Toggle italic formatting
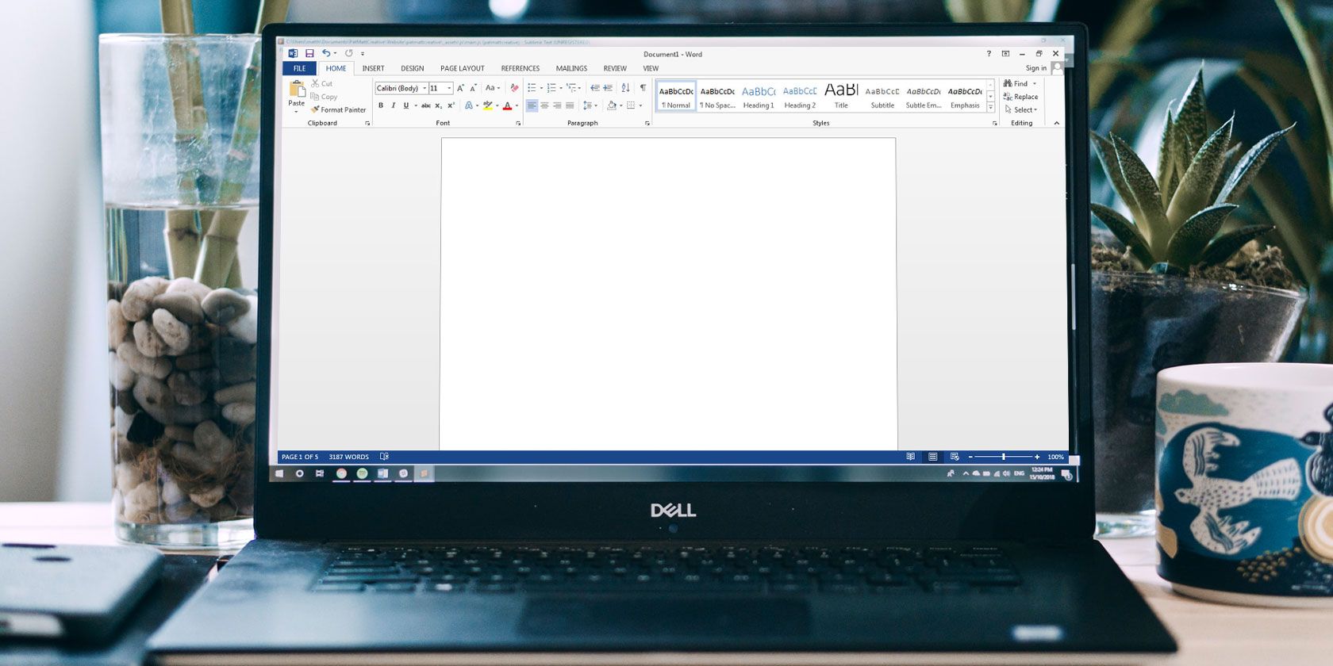 [x=393, y=105]
